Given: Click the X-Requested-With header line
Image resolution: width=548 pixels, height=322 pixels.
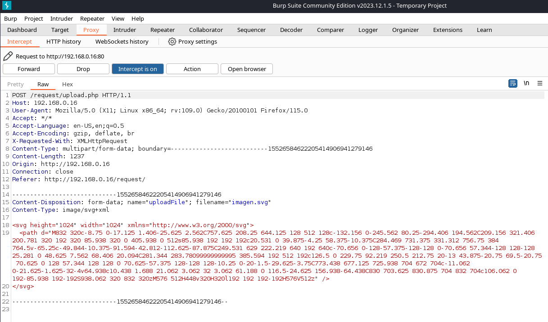Looking at the screenshot, I should pos(70,141).
